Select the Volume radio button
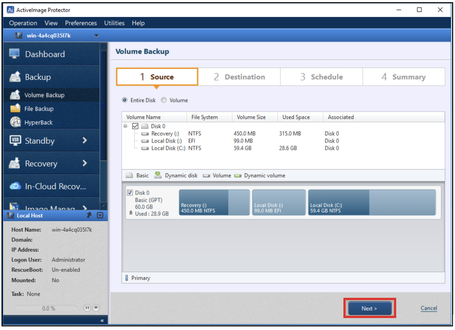Viewport: 455px width, 330px height. click(163, 100)
